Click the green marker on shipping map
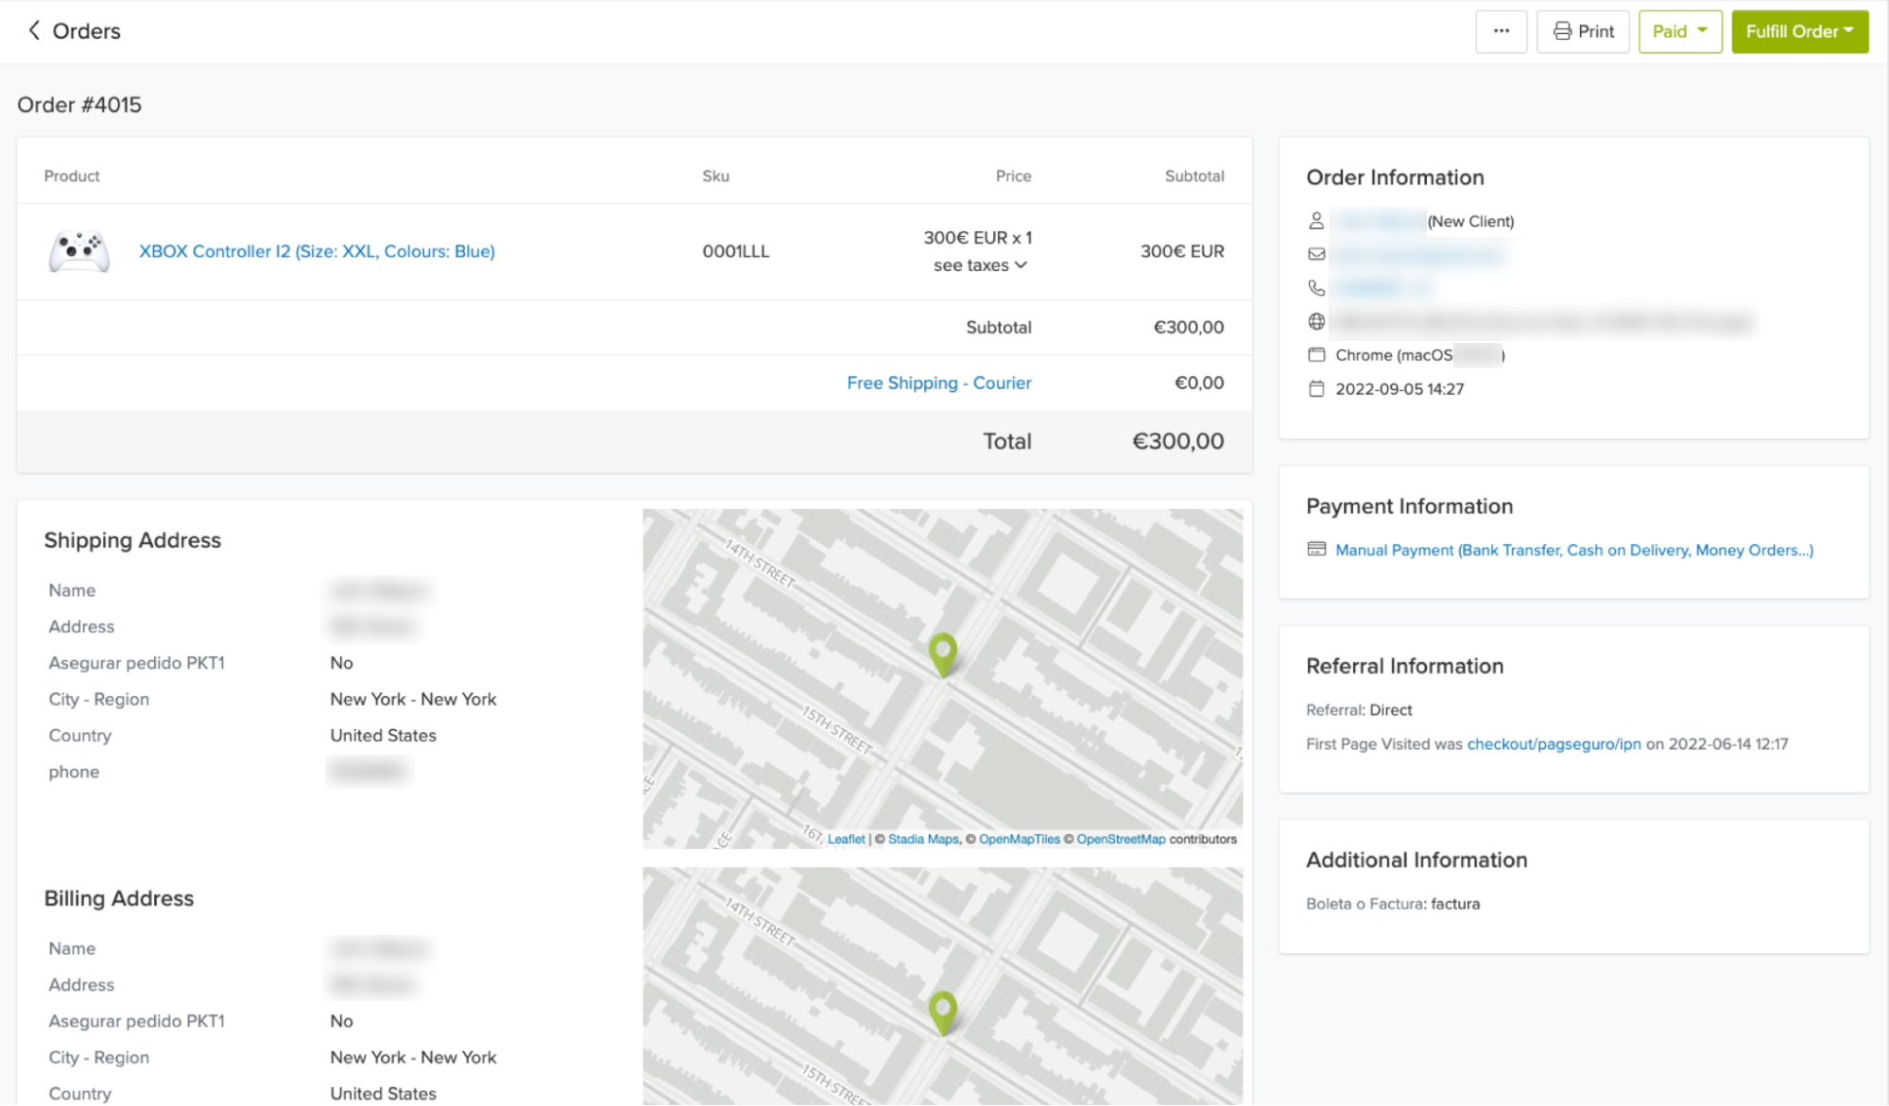This screenshot has height=1106, width=1889. (x=942, y=652)
